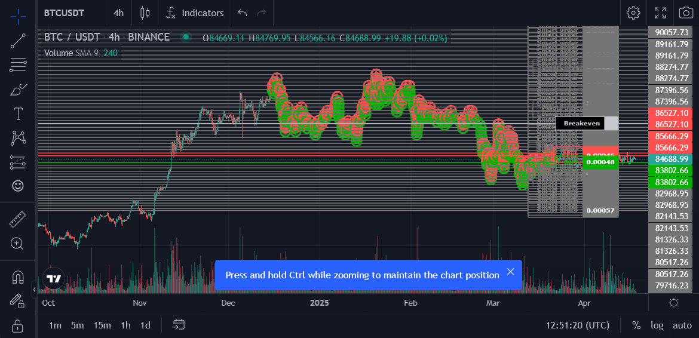Image resolution: width=699 pixels, height=338 pixels.
Task: Select the ruler measure tool
Action: point(18,219)
